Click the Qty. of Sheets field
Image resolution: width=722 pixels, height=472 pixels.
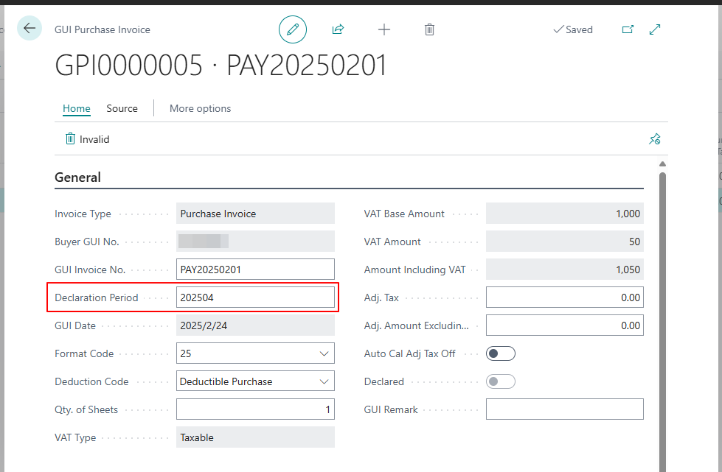click(x=255, y=409)
